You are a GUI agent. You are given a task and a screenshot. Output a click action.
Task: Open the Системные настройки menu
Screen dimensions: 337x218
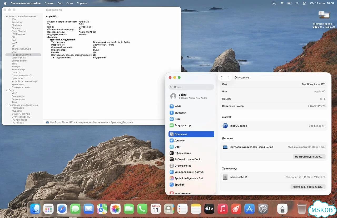26,3
